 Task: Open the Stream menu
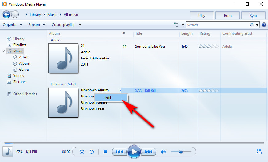37,25
